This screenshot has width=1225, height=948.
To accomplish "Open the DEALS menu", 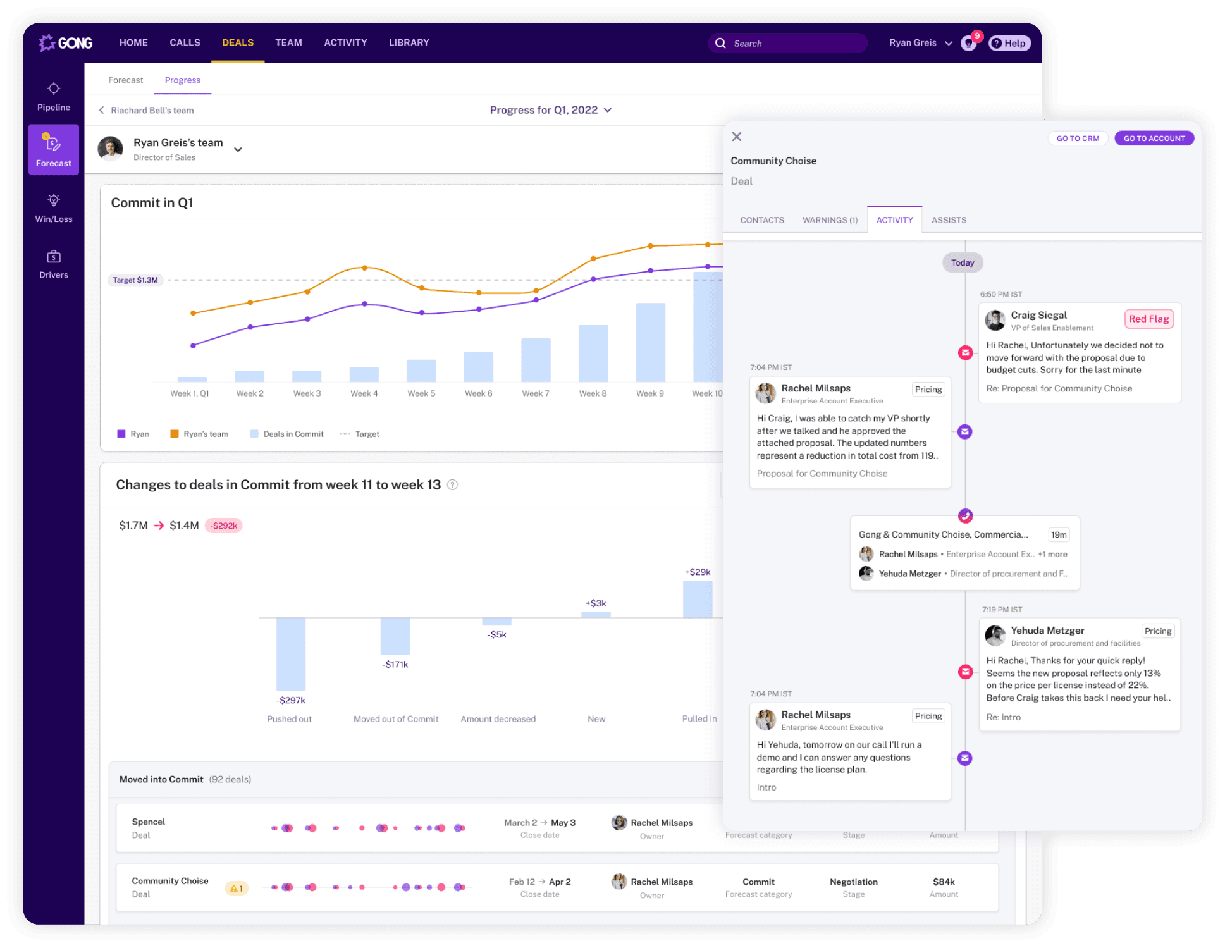I will coord(238,42).
